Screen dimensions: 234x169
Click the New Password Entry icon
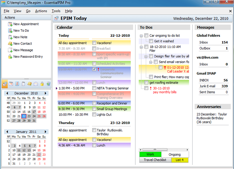10,57
